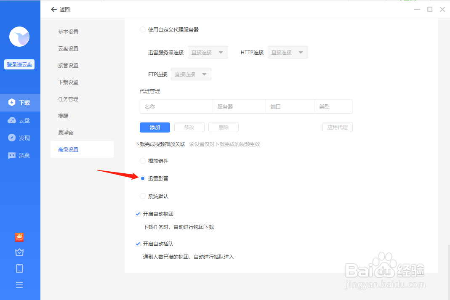The height and width of the screenshot is (300, 450).
Task: Open the hamburger main menu icon
Action: click(x=19, y=284)
